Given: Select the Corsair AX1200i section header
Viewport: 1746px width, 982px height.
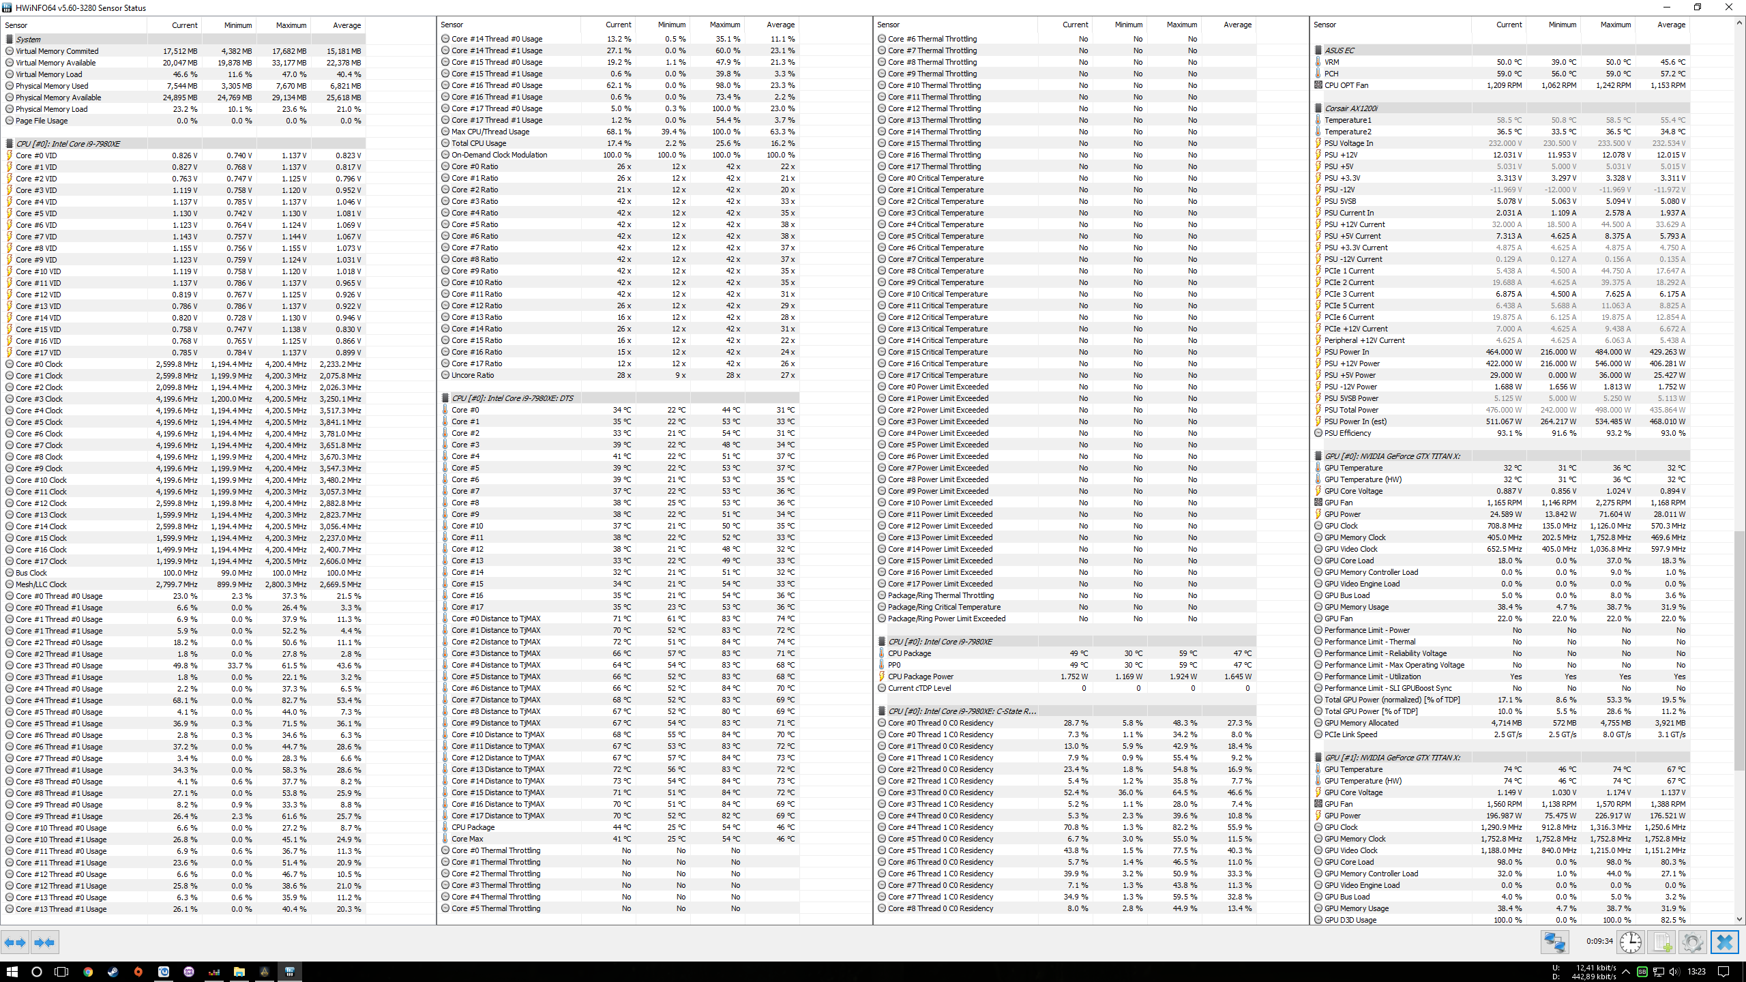Looking at the screenshot, I should 1351,108.
